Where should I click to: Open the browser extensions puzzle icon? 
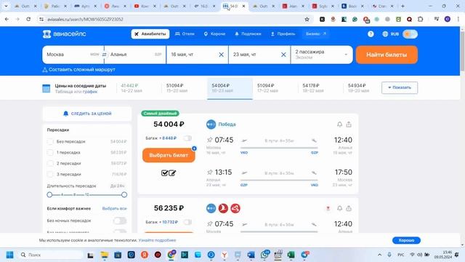tap(420, 20)
